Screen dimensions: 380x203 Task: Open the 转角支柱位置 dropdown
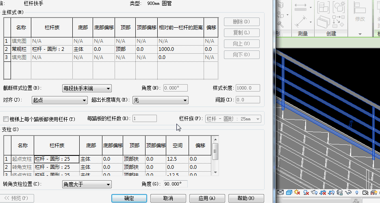click(x=87, y=184)
